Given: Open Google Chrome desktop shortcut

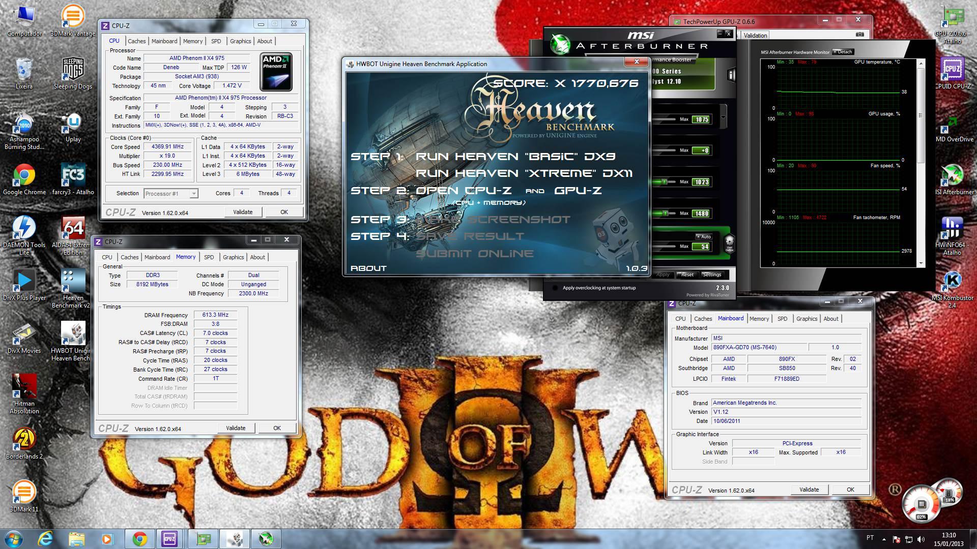Looking at the screenshot, I should 24,179.
